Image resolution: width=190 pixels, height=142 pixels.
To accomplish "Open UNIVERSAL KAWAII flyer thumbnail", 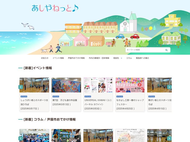I will click(98, 85).
